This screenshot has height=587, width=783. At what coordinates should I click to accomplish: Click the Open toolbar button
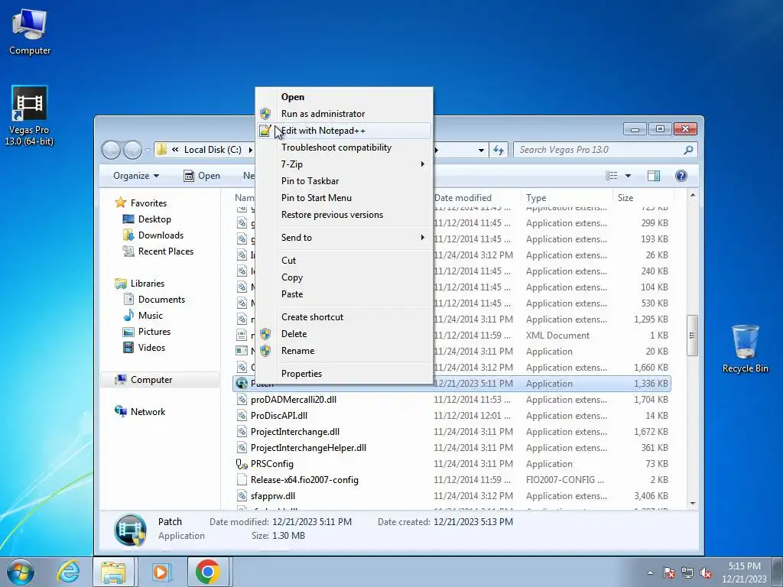point(202,176)
